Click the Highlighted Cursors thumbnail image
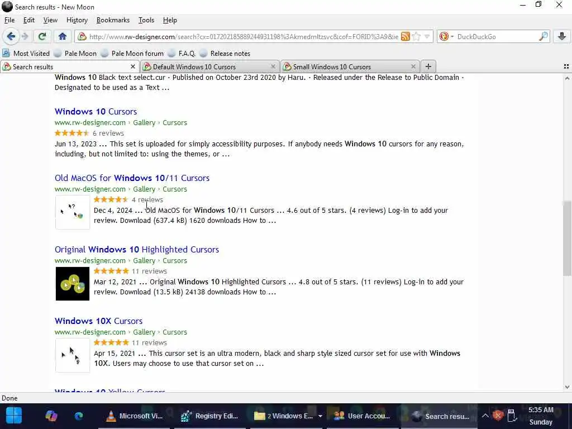Viewport: 572px width, 429px height. (73, 283)
